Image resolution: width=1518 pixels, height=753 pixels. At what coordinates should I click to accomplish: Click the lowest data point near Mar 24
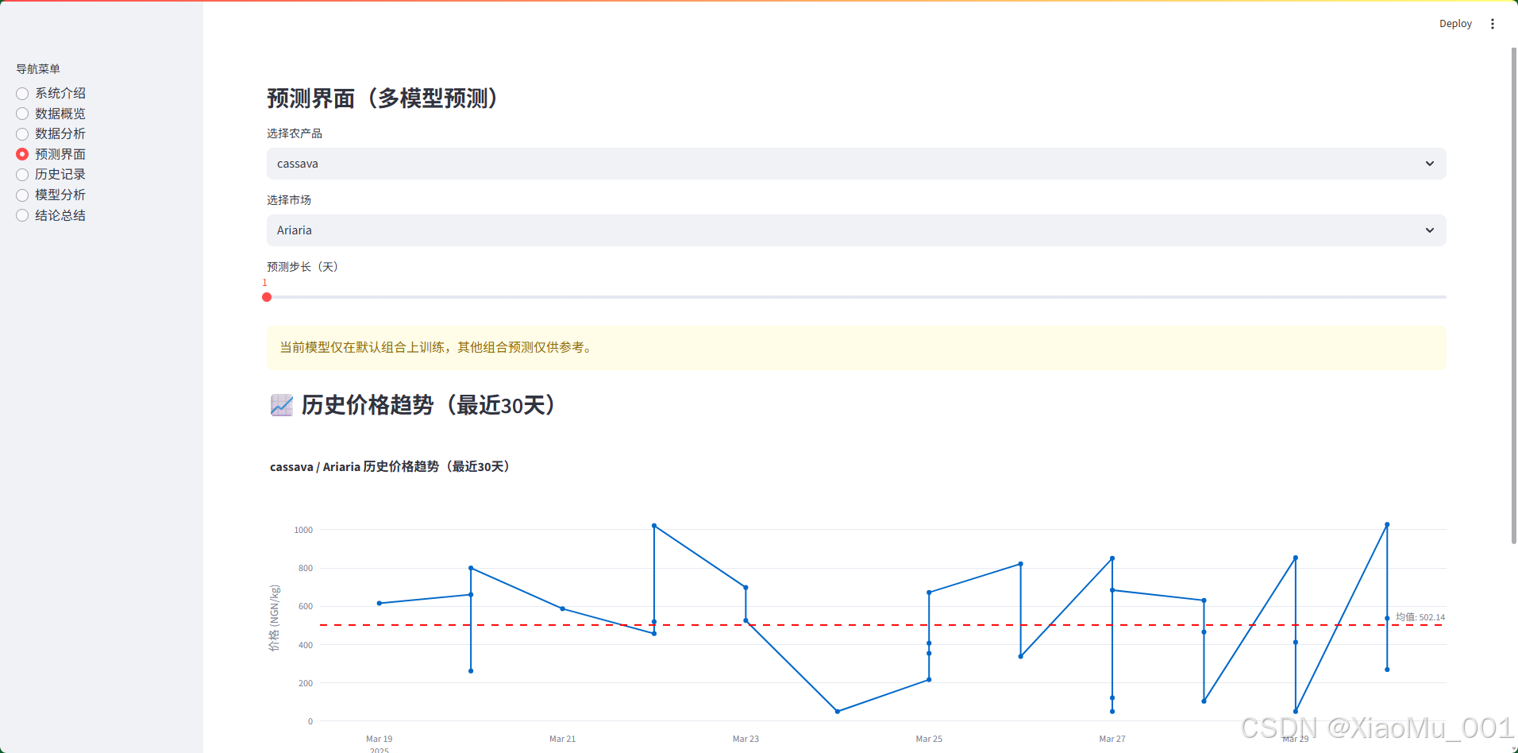(x=838, y=712)
